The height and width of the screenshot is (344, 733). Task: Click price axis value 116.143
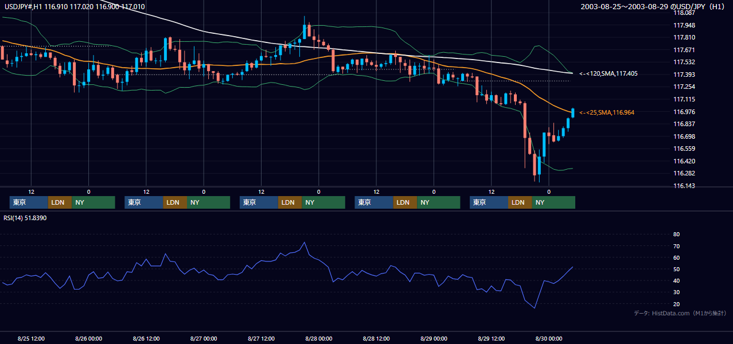coord(684,186)
